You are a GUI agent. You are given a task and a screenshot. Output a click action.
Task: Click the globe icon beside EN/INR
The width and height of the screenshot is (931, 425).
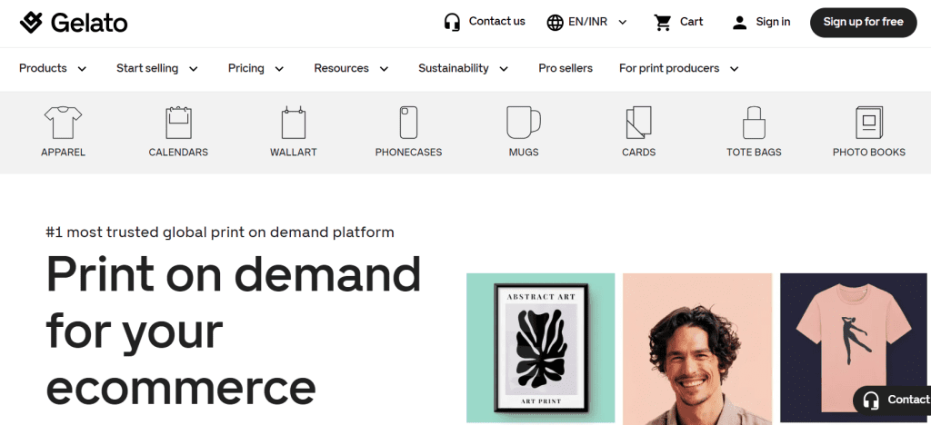[556, 23]
